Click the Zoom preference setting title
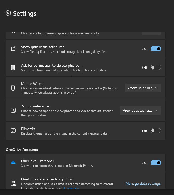Viewport: 174px width, 195px height. click(x=35, y=106)
